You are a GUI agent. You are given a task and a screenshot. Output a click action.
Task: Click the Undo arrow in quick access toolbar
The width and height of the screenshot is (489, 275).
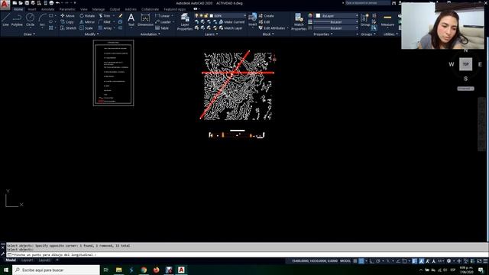point(58,3)
